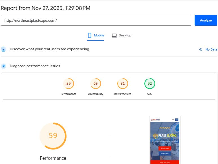This screenshot has height=164, width=218.
Task: Jump to Performance score 59 small gauge
Action: [69, 84]
